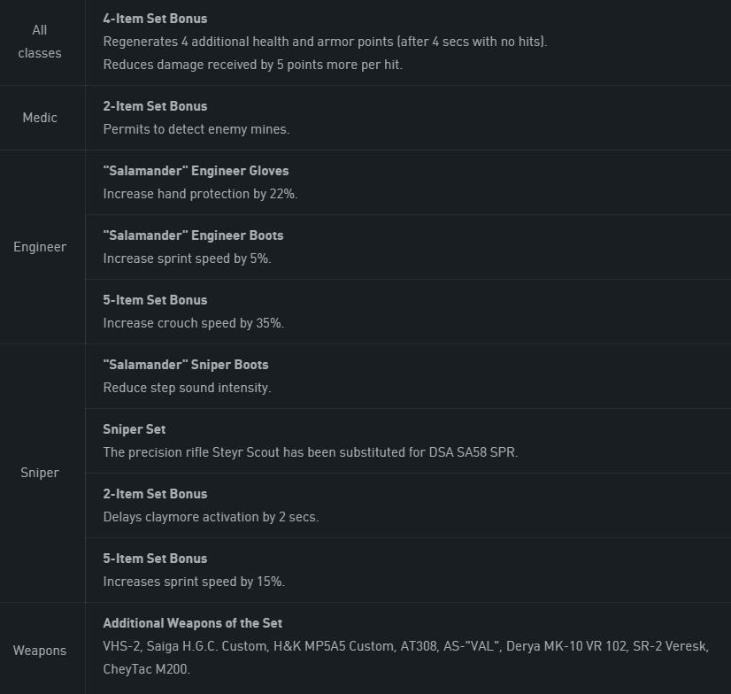The height and width of the screenshot is (694, 731).
Task: Click "Increase hand protection by 22%" text
Action: coord(200,194)
